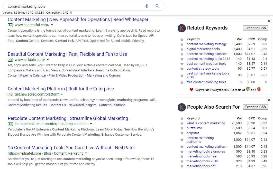Star the 'marketing tools 2018' row
273x169 pixels.
[x=182, y=161]
